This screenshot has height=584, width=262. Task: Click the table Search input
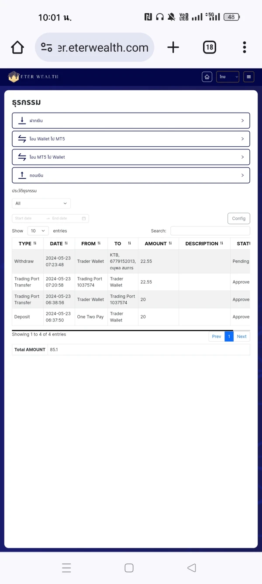[210, 230]
